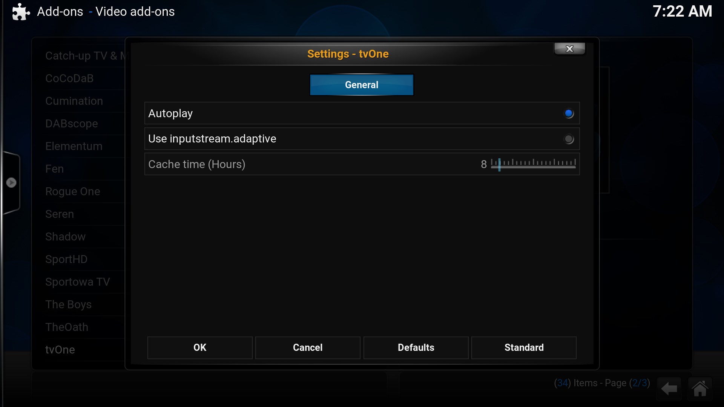Select tvOne add-on entry
Screen dimensions: 724x407
[60, 350]
